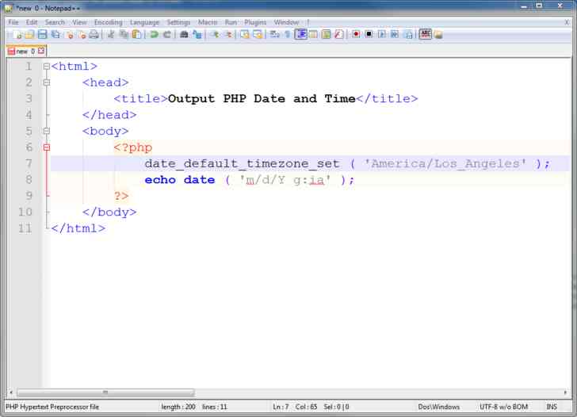Click 'PHP Hypertext Preprocessor file' status text
This screenshot has height=417, width=577.
tap(52, 407)
